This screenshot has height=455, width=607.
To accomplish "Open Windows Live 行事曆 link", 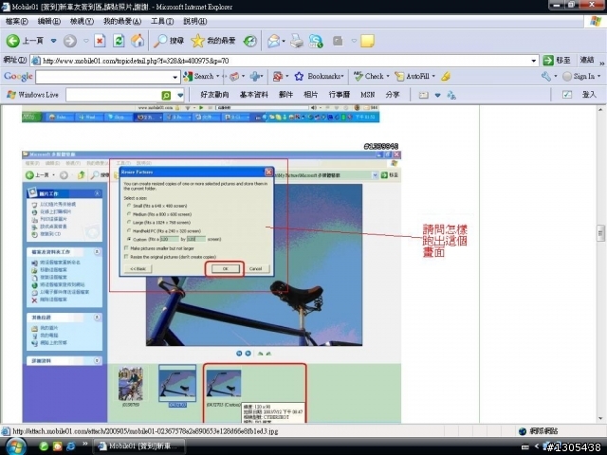I will [x=340, y=95].
